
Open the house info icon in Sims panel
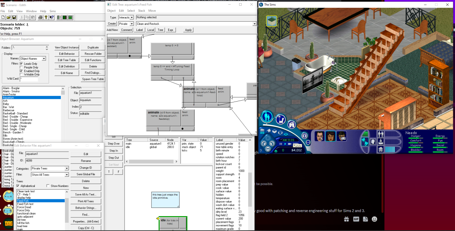pos(381,149)
